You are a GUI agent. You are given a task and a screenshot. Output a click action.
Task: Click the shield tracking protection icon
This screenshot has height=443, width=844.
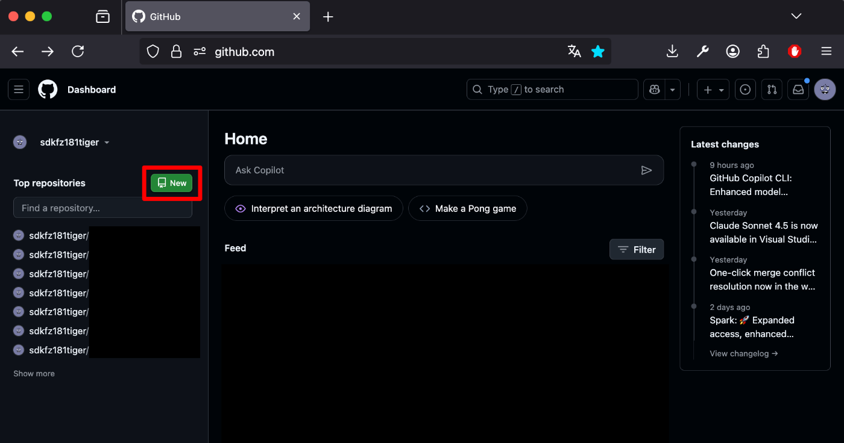153,52
